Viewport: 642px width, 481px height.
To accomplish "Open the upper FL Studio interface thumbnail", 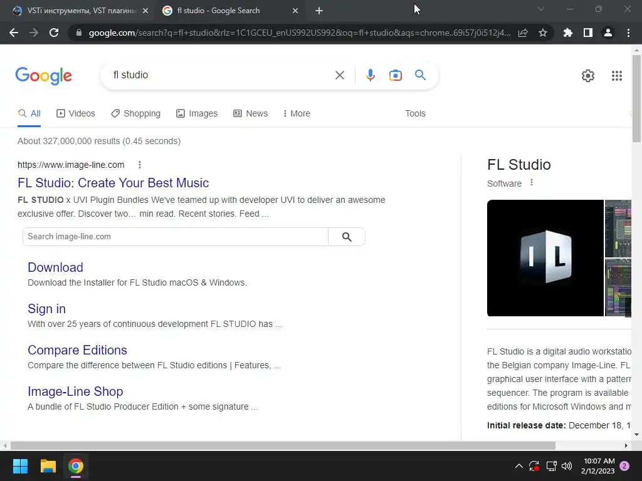I will pyautogui.click(x=618, y=229).
